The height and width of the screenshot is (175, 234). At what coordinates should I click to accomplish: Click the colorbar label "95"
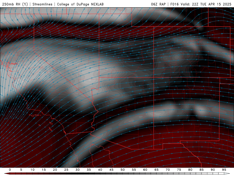coord(224,170)
